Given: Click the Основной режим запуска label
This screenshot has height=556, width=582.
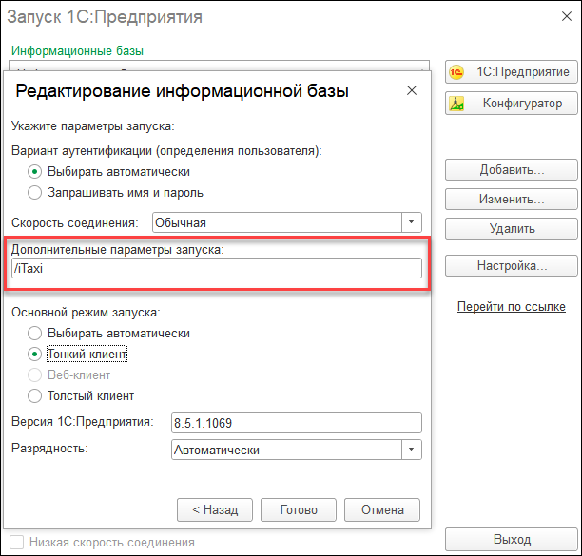Looking at the screenshot, I should [86, 313].
